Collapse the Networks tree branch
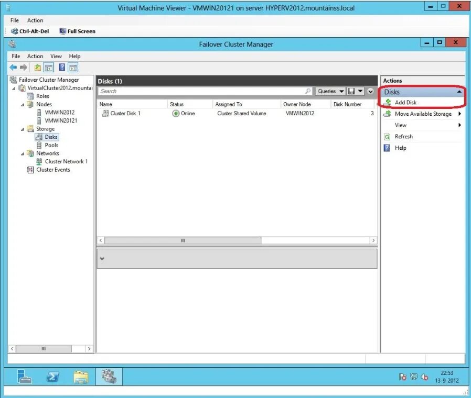Screen dimensions: 471x398 [23, 154]
